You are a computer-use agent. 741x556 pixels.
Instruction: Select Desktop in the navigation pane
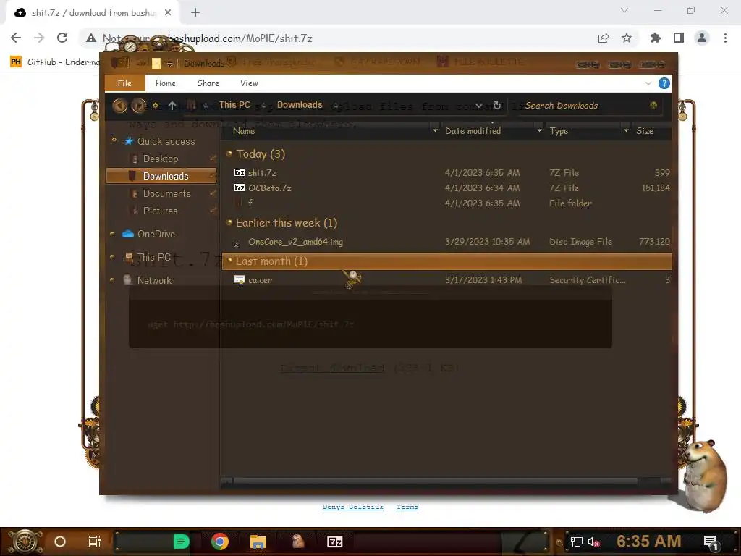(161, 159)
